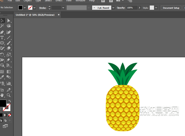
Task: Activate the Type tool
Action: pos(2,38)
